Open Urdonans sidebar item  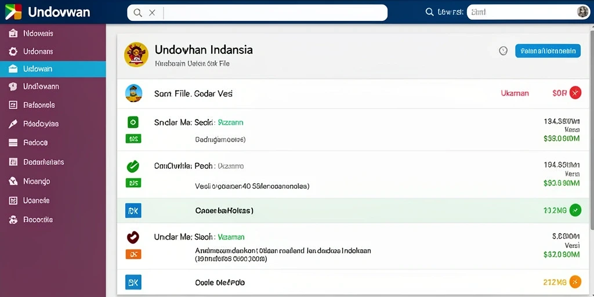pyautogui.click(x=53, y=51)
